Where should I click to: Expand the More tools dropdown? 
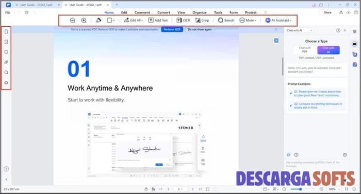[248, 20]
